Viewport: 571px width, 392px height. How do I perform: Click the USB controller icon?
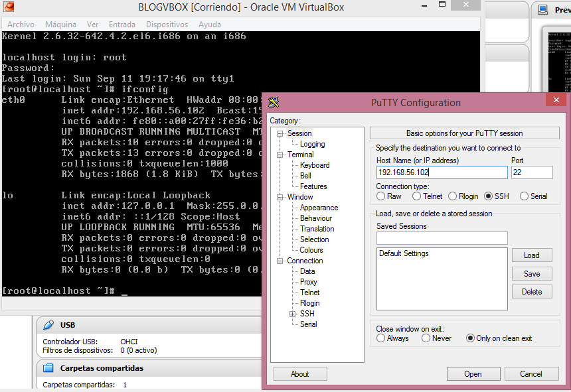coord(48,324)
